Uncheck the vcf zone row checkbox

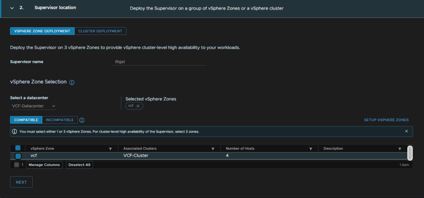point(18,156)
